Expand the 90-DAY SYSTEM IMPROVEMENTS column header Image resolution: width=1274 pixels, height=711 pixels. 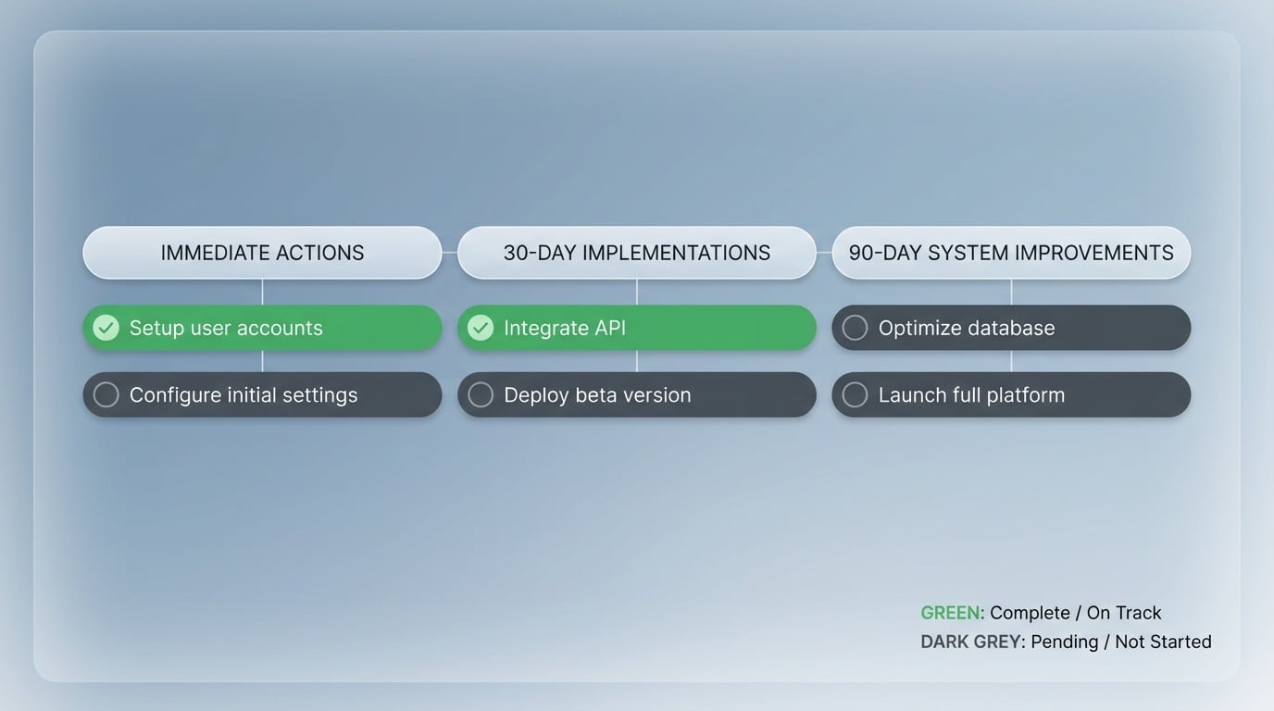tap(1011, 252)
